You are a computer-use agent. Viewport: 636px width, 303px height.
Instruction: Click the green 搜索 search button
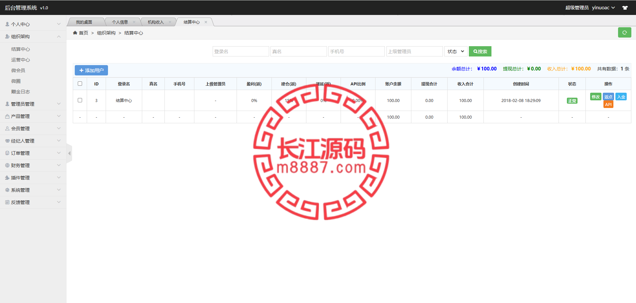coord(480,51)
